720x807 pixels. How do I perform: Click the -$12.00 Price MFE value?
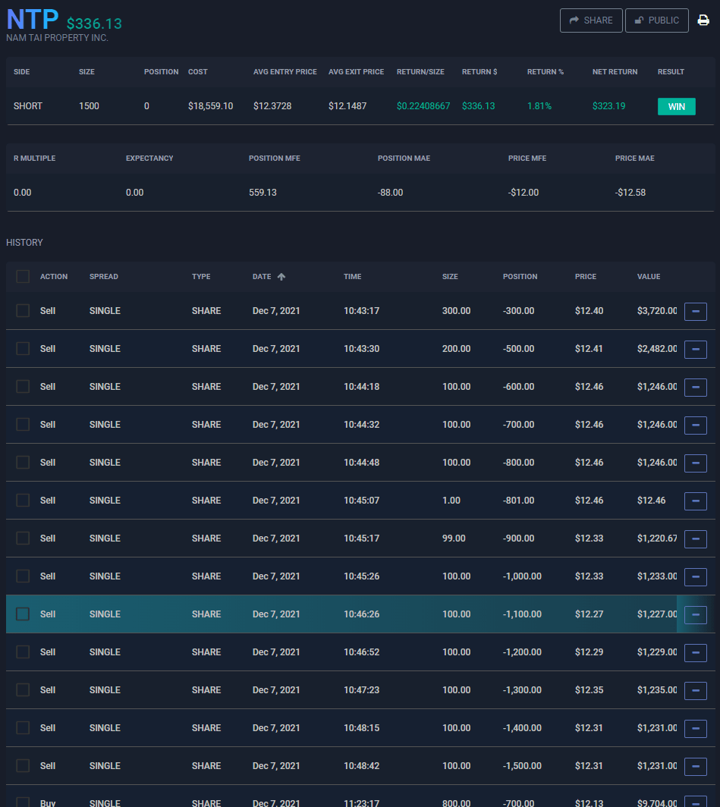[523, 193]
